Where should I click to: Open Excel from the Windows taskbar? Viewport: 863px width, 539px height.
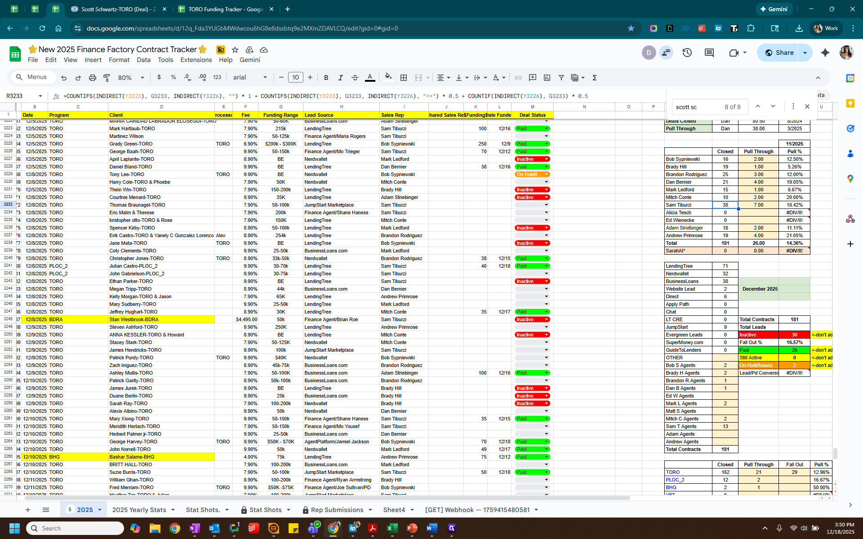coord(392,528)
